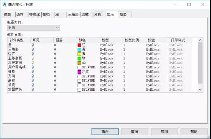The image size is (211, 139).
Task: Toggle visibility lightbulb for 三角形 row
Action: 33,49
